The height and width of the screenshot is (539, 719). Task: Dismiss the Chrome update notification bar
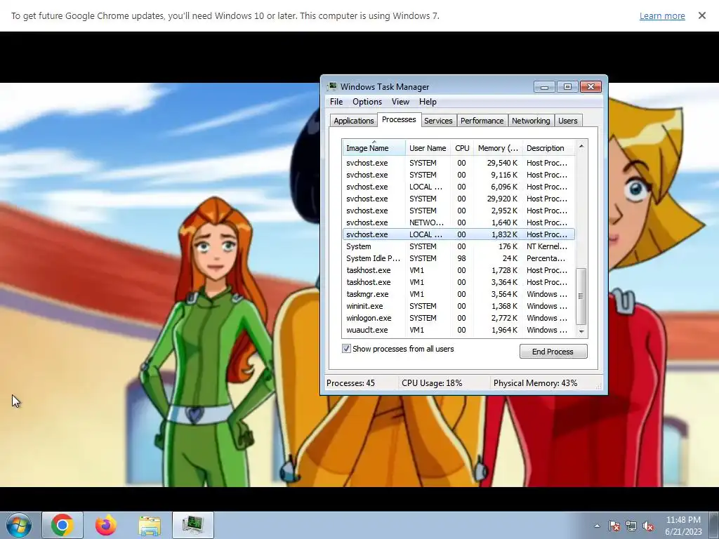coord(701,15)
